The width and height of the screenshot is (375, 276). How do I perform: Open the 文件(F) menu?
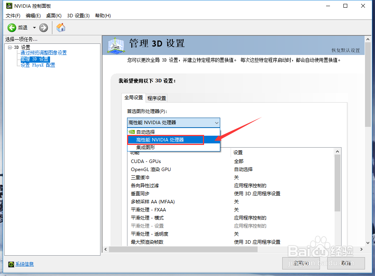pyautogui.click(x=13, y=15)
